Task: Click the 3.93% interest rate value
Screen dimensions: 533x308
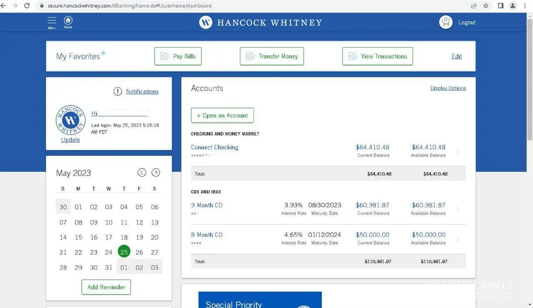Action: [x=294, y=205]
